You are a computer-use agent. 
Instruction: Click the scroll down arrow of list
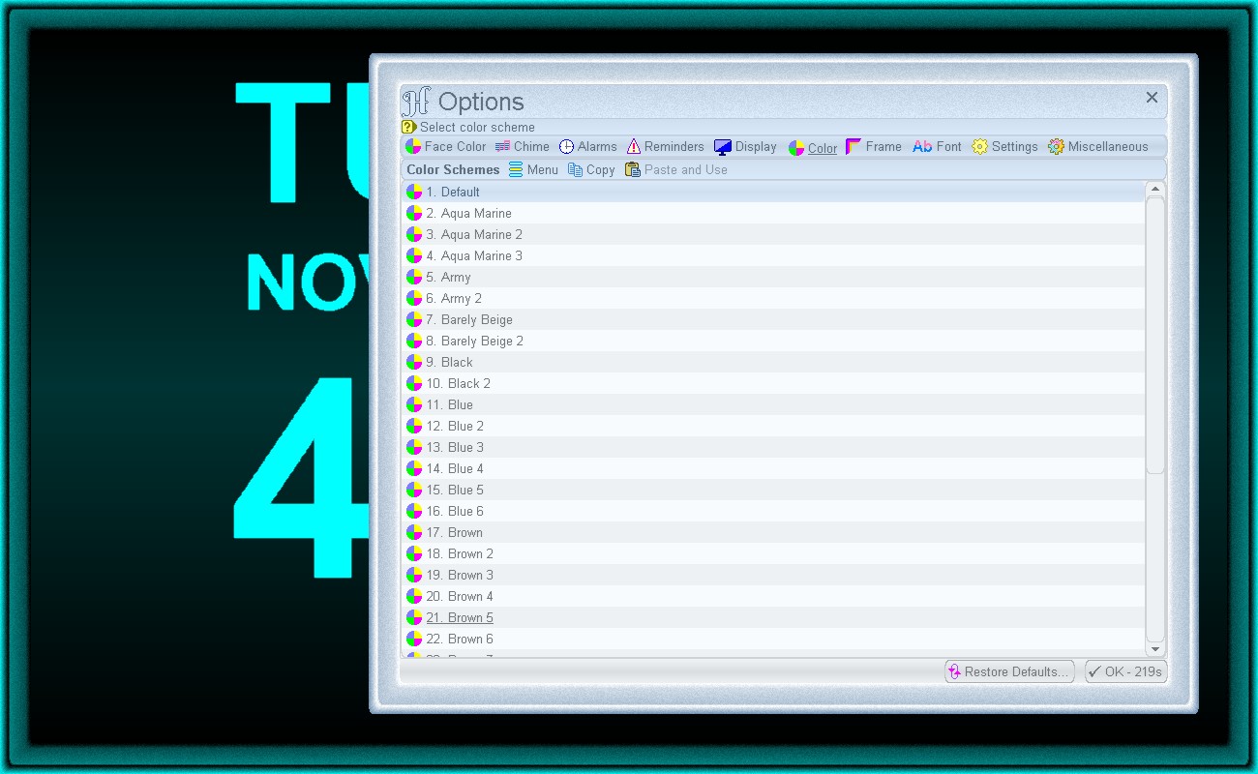[x=1155, y=648]
